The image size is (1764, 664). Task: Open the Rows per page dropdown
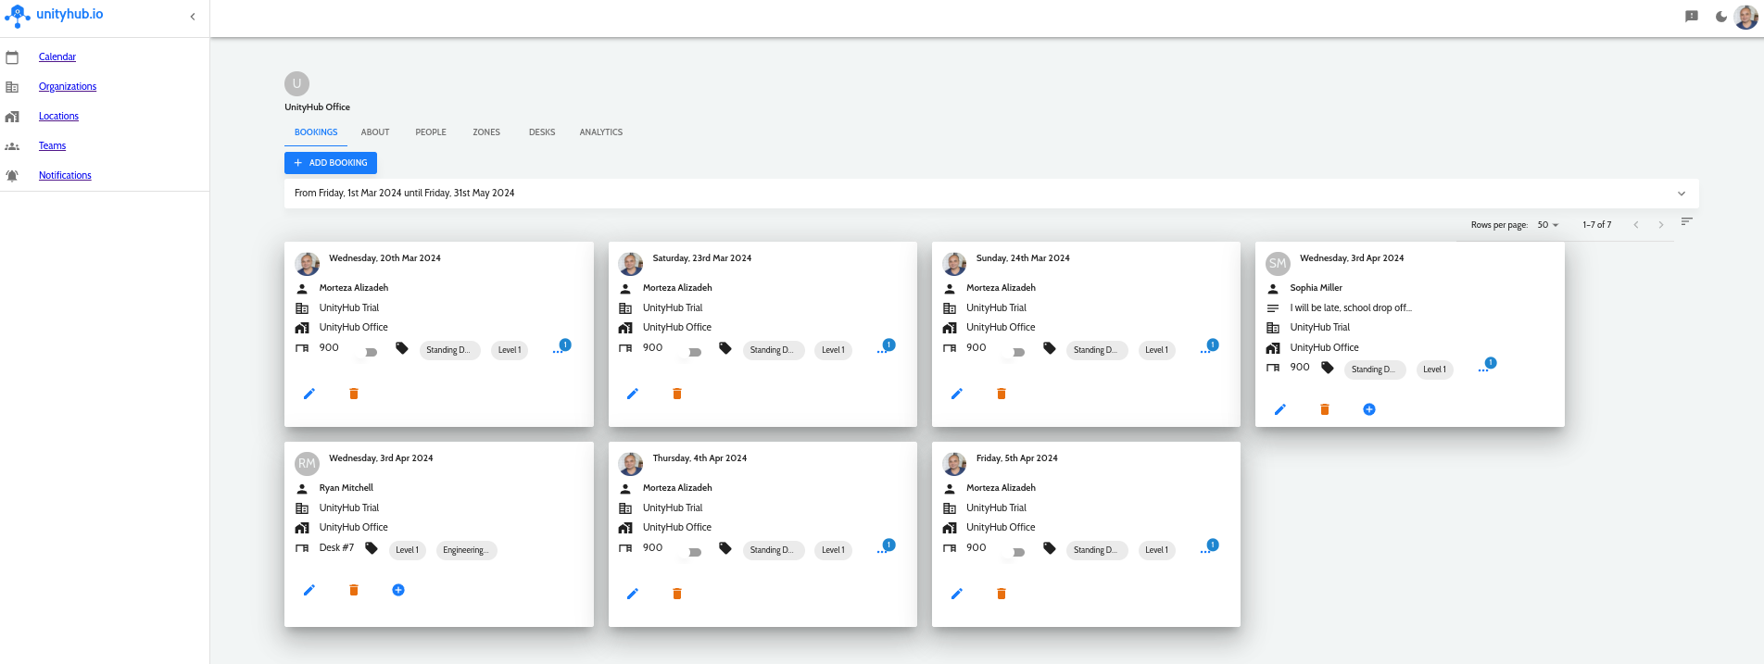[1548, 225]
